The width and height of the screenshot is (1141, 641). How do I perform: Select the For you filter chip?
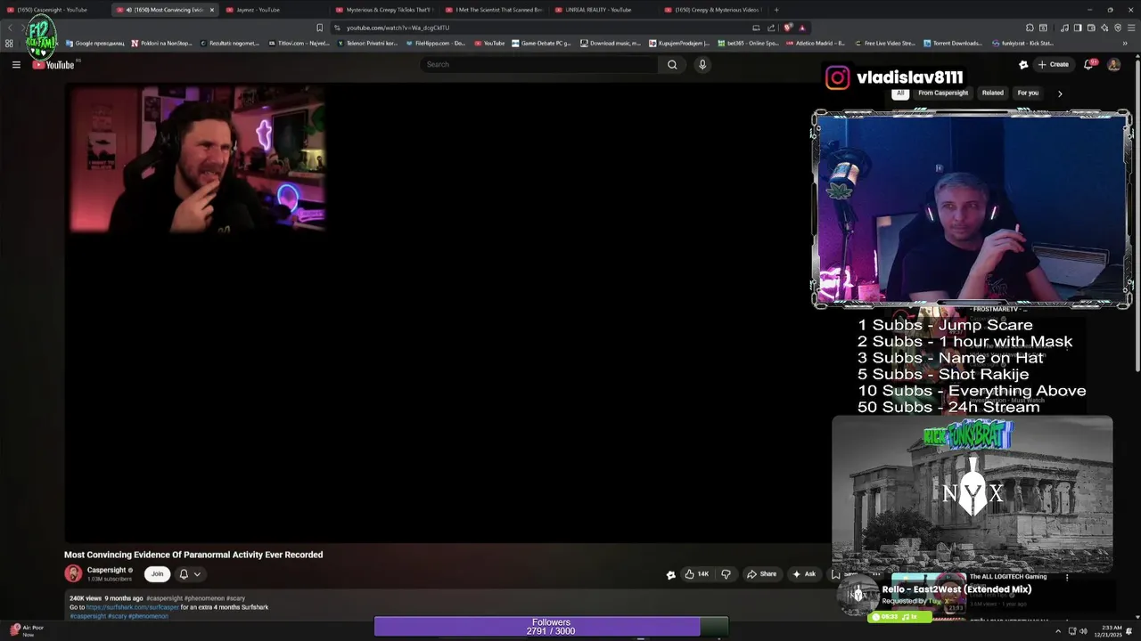1028,93
